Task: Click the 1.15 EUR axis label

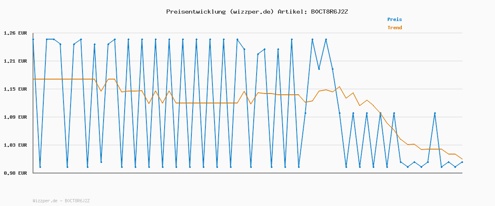Action: [x=15, y=89]
